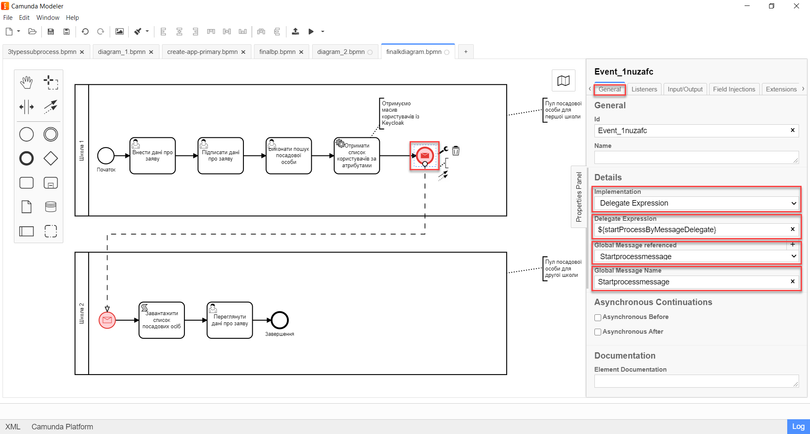This screenshot has height=434, width=810.
Task: Click the save diagram toolbar icon
Action: (x=51, y=32)
